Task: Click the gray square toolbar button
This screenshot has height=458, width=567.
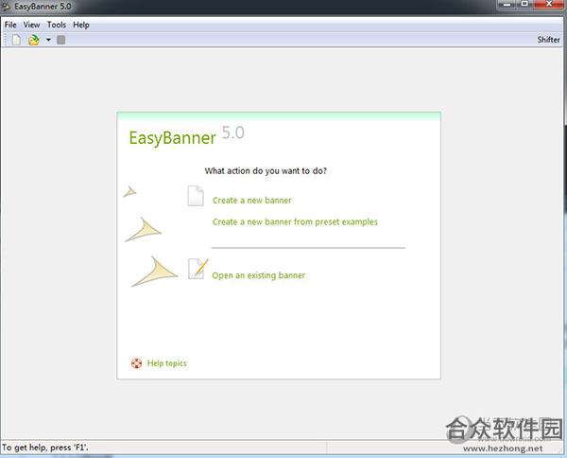Action: (61, 40)
